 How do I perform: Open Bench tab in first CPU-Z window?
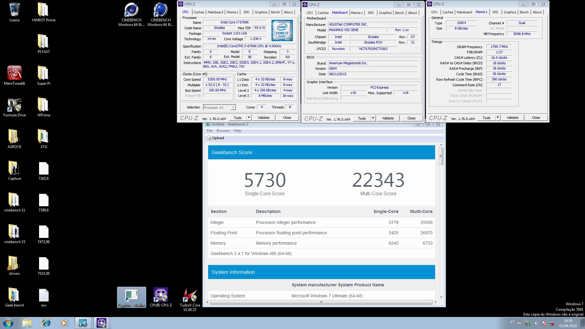(x=275, y=12)
